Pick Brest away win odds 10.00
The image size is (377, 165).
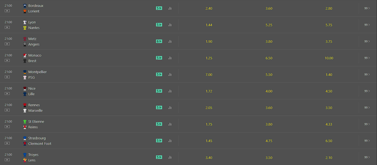329,58
